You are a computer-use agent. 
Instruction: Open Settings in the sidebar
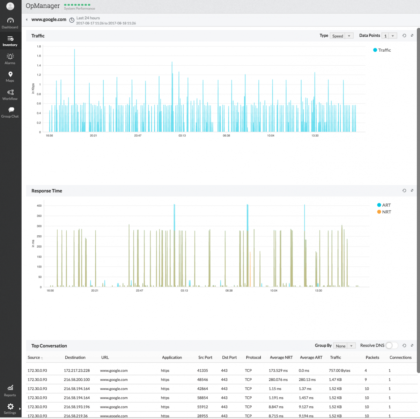click(x=10, y=408)
